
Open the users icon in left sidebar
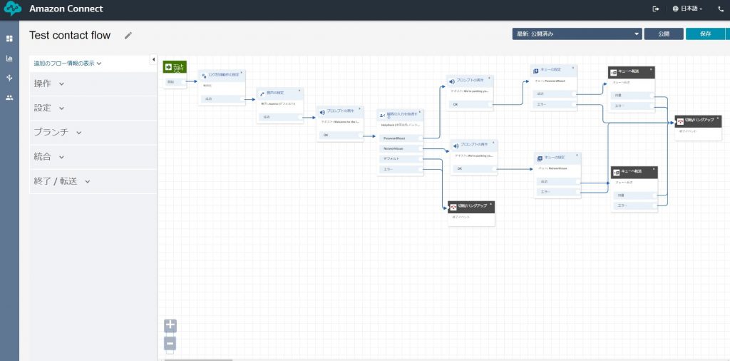9,98
